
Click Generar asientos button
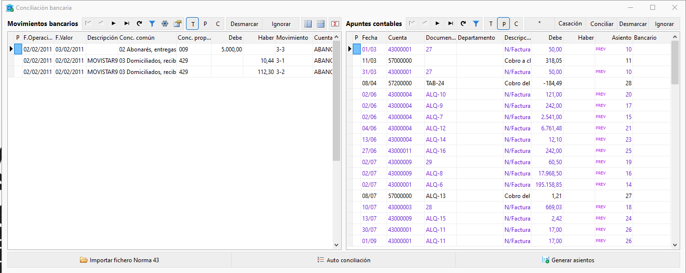pyautogui.click(x=568, y=260)
